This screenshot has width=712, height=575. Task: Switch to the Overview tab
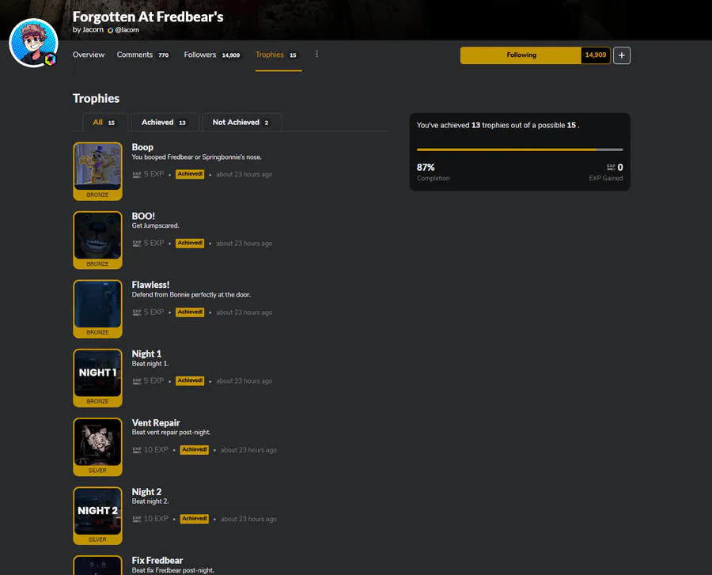pos(89,55)
